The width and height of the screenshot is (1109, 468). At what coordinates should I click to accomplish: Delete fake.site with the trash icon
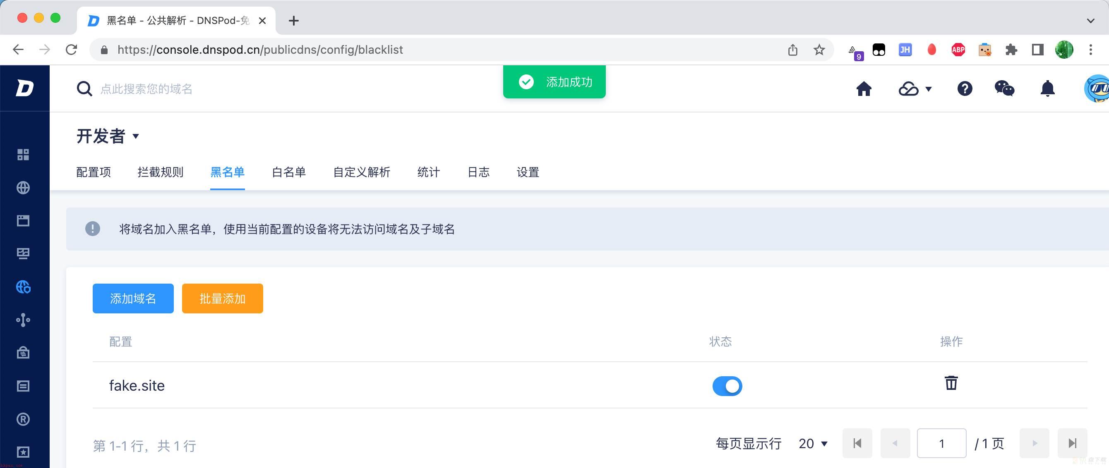click(x=951, y=382)
